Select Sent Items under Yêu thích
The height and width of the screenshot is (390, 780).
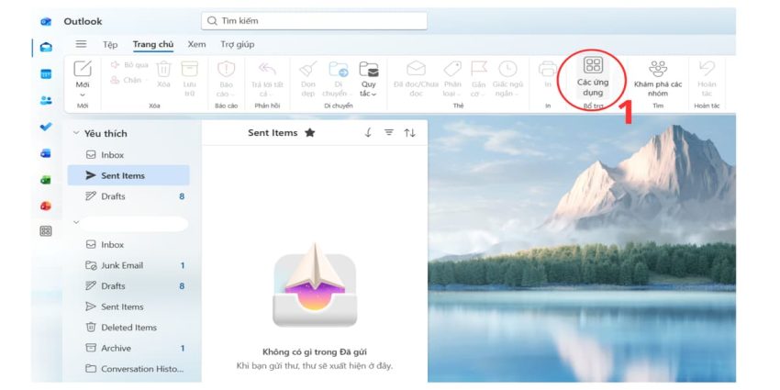click(x=128, y=175)
